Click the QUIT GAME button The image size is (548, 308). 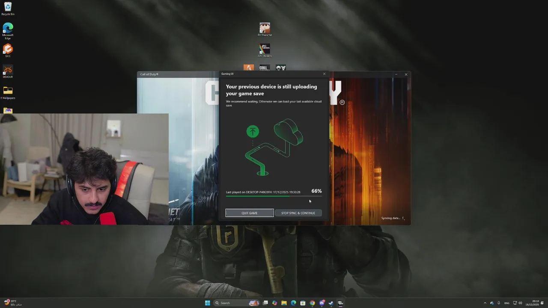pos(250,213)
